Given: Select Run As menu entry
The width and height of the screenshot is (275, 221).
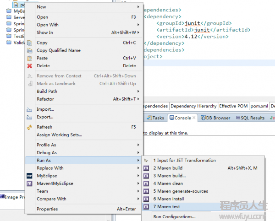Looking at the screenshot, I should pos(83,161).
